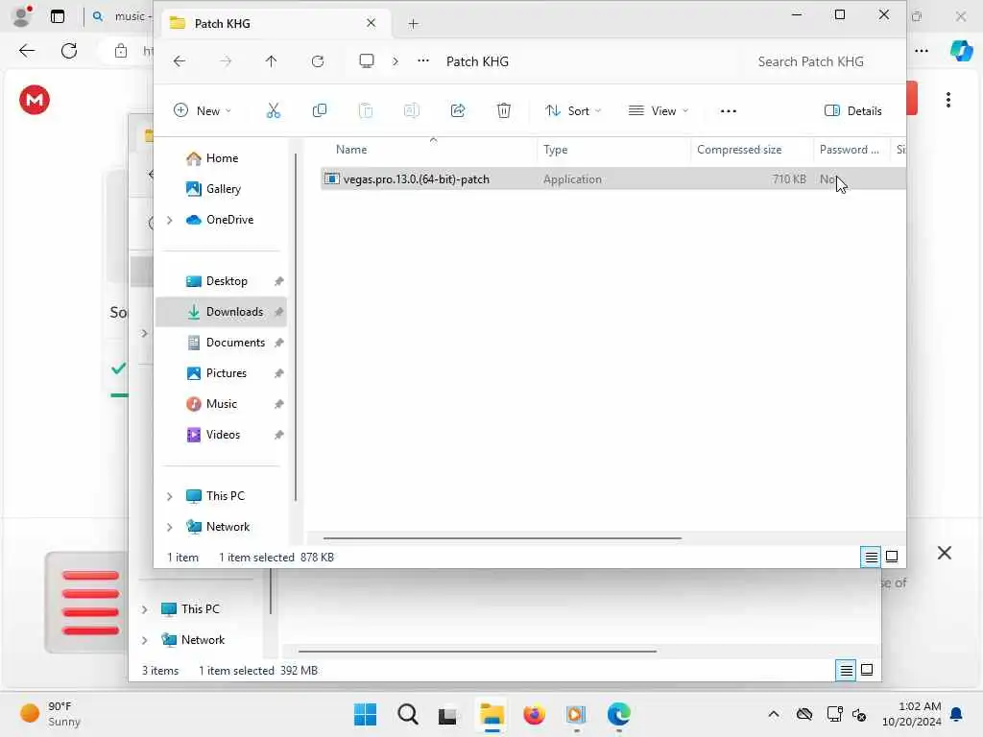Select the vegas.pro.13.0.(64-bit)-patch file
Viewport: 983px width, 737px height.
[613, 179]
